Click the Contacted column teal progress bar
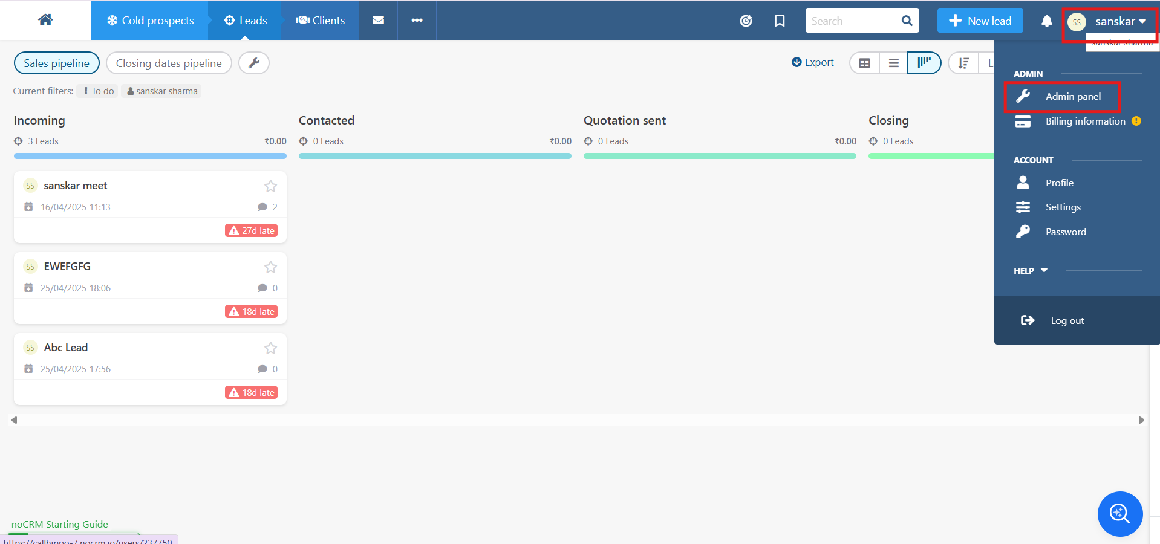This screenshot has width=1160, height=544. pos(435,156)
